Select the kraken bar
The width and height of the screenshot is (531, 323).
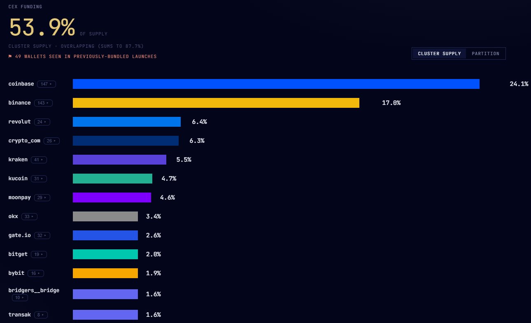tap(119, 160)
